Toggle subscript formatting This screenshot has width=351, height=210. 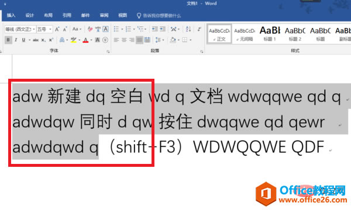point(43,40)
